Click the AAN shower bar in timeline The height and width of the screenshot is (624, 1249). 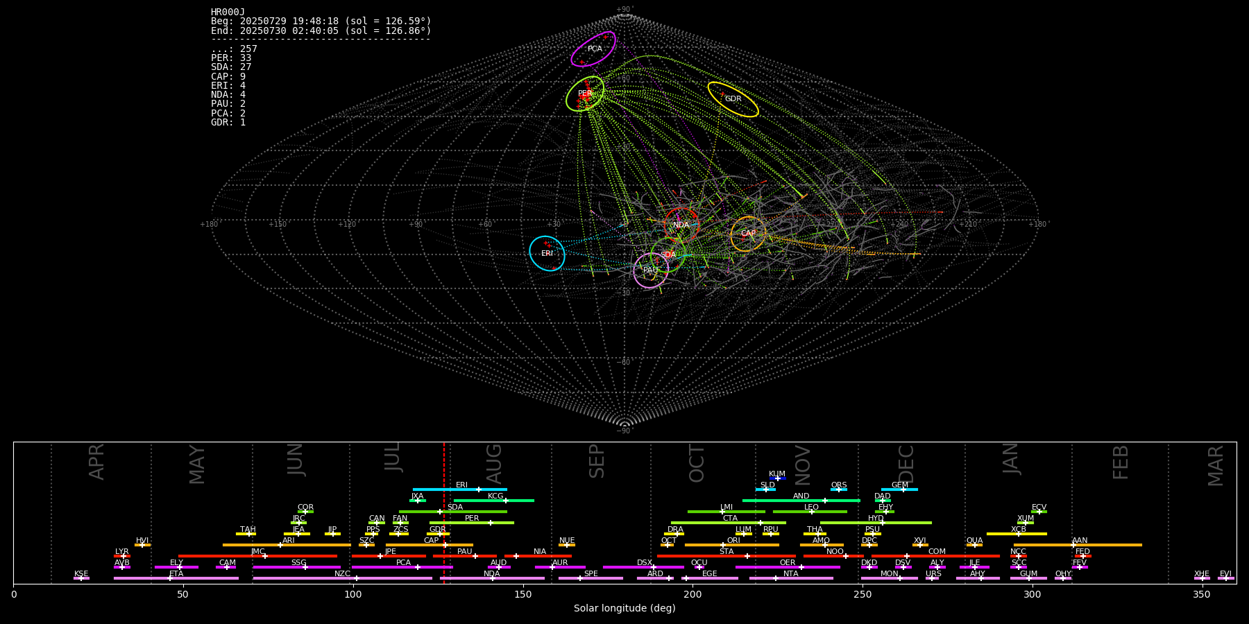point(1078,545)
